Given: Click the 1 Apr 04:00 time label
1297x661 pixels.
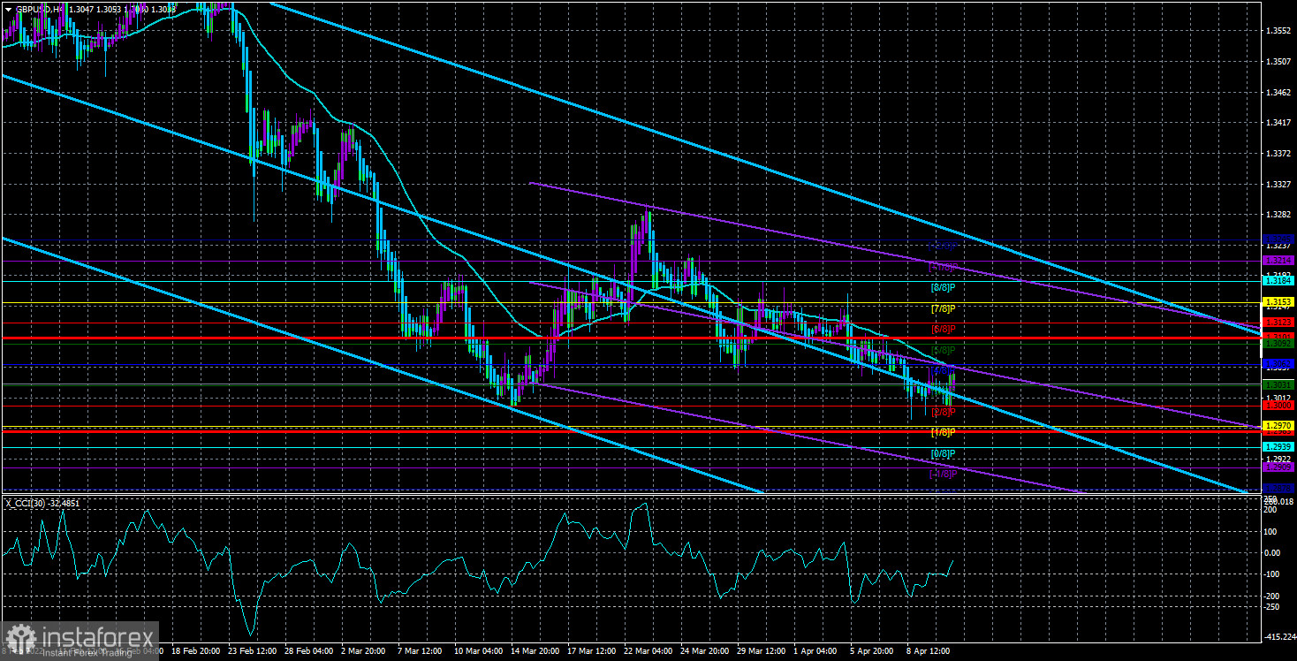Looking at the screenshot, I should [x=817, y=651].
